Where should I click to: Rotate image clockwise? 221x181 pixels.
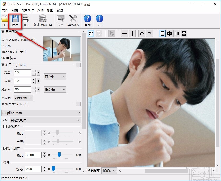150,34
